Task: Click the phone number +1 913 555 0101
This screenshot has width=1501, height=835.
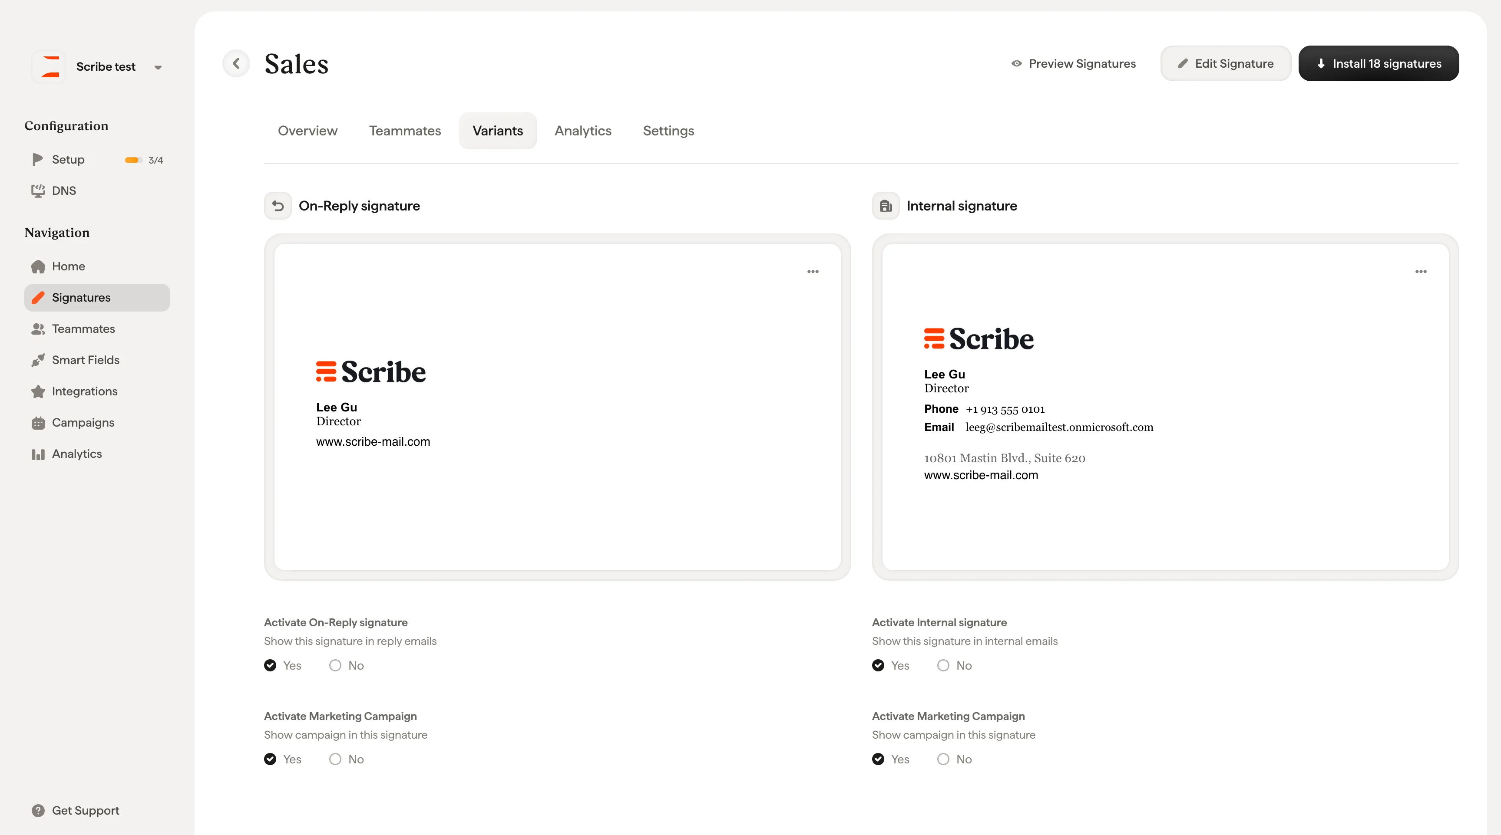Action: [x=1005, y=409]
